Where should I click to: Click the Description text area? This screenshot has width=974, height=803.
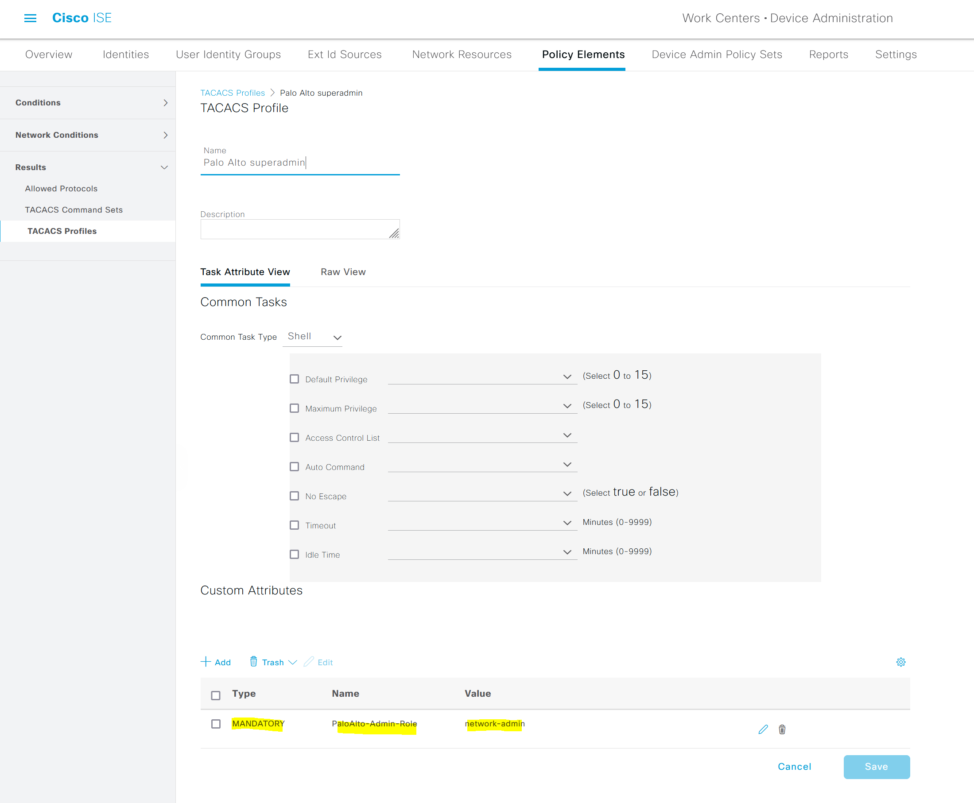pyautogui.click(x=300, y=229)
